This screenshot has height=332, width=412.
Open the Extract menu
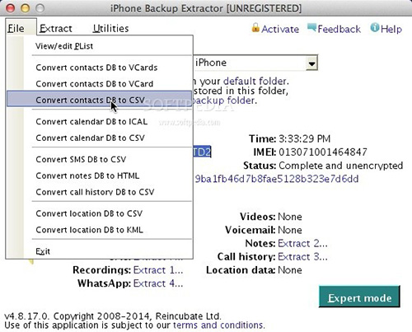click(56, 28)
